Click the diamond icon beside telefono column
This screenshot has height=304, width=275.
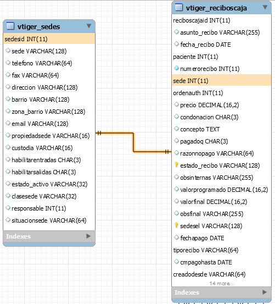coord(8,63)
